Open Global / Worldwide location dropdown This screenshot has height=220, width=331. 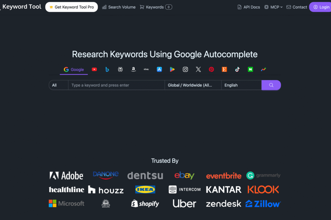point(193,85)
